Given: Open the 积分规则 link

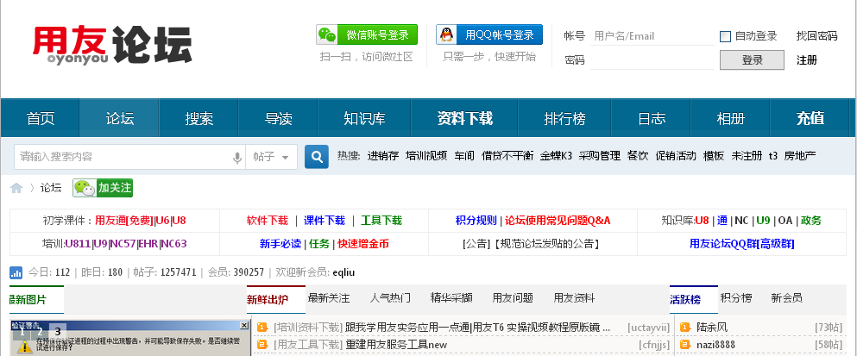Looking at the screenshot, I should [x=476, y=221].
